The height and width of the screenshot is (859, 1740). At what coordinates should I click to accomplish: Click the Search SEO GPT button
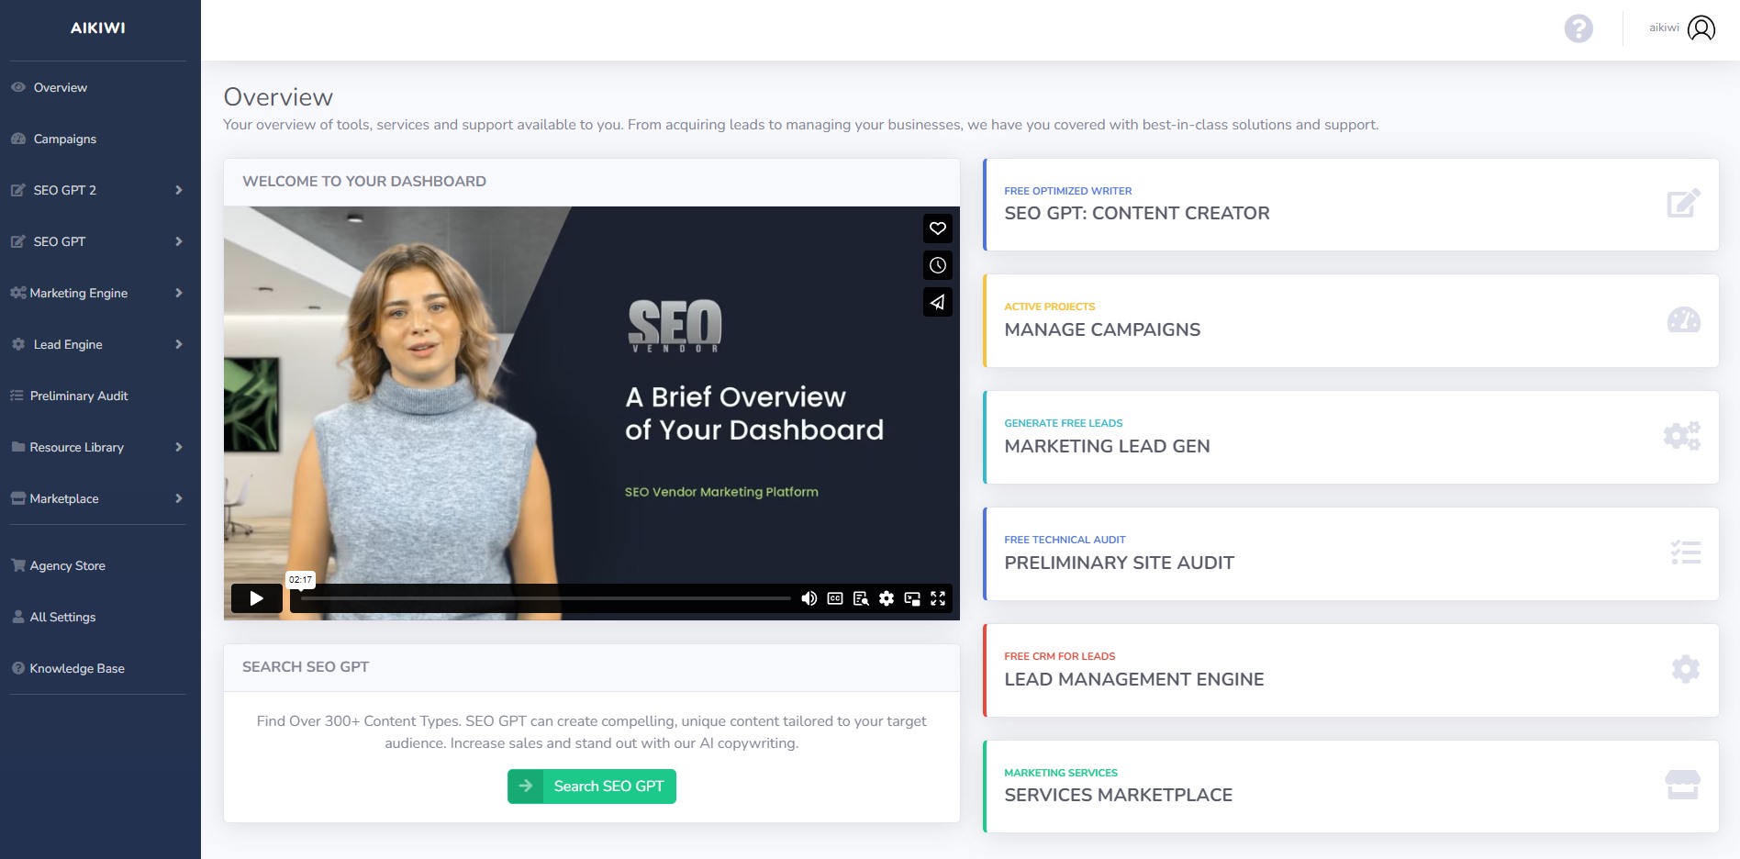pos(592,786)
